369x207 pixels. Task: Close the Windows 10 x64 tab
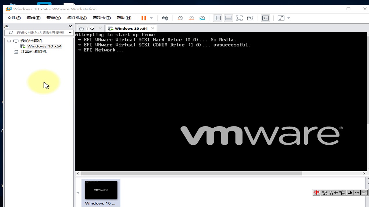(x=153, y=28)
